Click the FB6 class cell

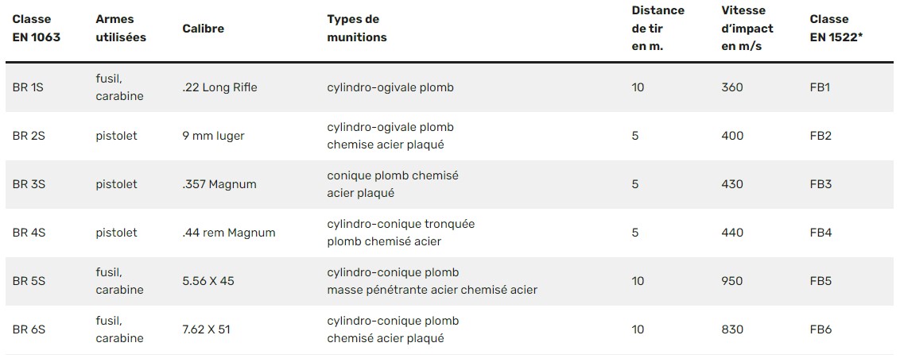[820, 329]
